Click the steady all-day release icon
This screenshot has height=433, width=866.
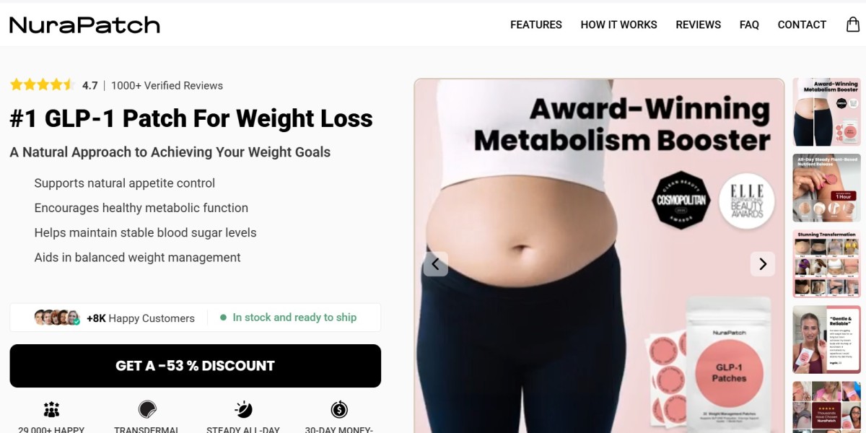pyautogui.click(x=244, y=410)
